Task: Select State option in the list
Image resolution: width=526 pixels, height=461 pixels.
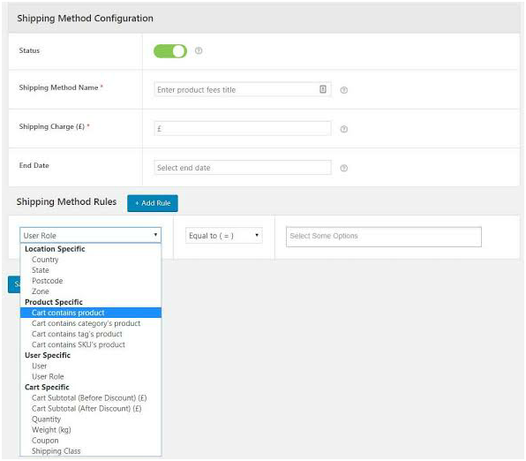Action: (x=91, y=270)
